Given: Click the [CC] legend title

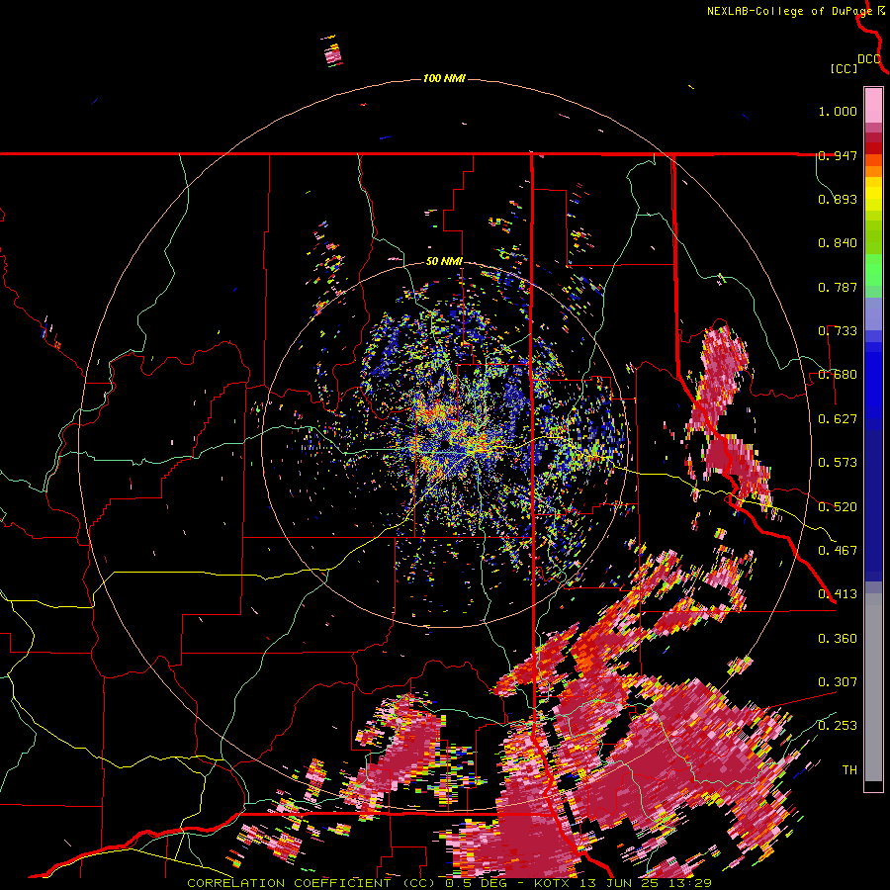Looking at the screenshot, I should (x=845, y=68).
